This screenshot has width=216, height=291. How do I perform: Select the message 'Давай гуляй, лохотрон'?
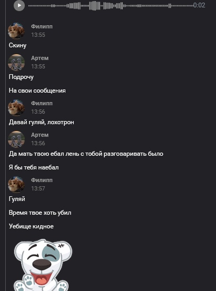point(42,122)
